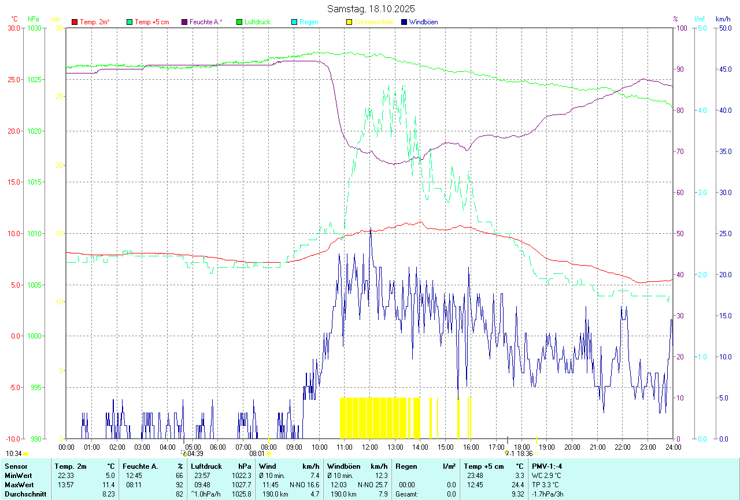
Task: Click the green Temp +5 cm legend square
Action: [129, 22]
